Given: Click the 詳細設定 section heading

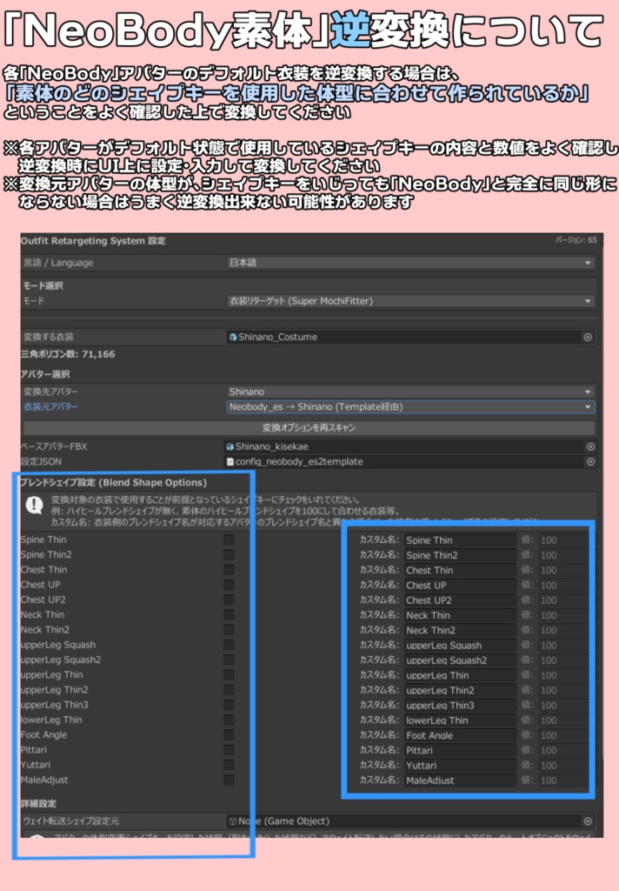Looking at the screenshot, I should (38, 803).
